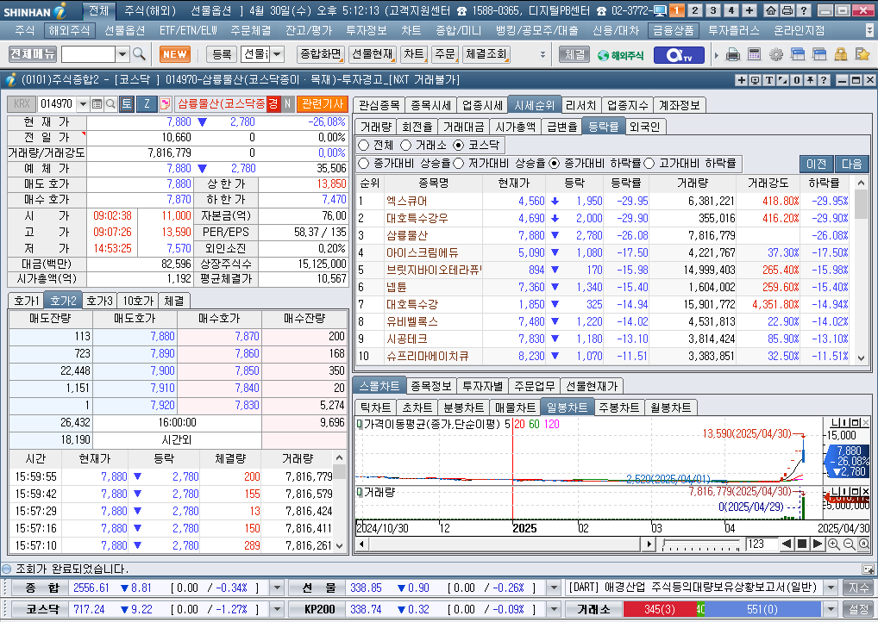Open the 전체메뉴 input dropdown arrow

coord(122,54)
